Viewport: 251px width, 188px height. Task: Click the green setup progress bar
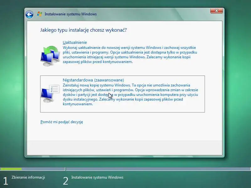pos(11,169)
